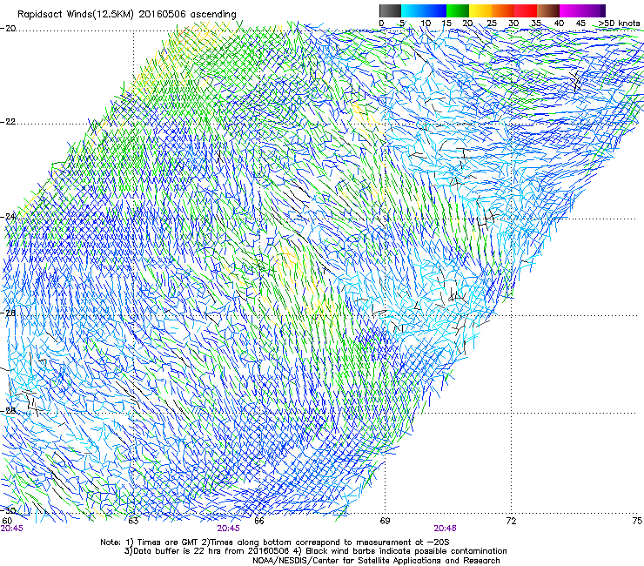
Task: Click the '40' legend scale number
Action: coord(559,23)
